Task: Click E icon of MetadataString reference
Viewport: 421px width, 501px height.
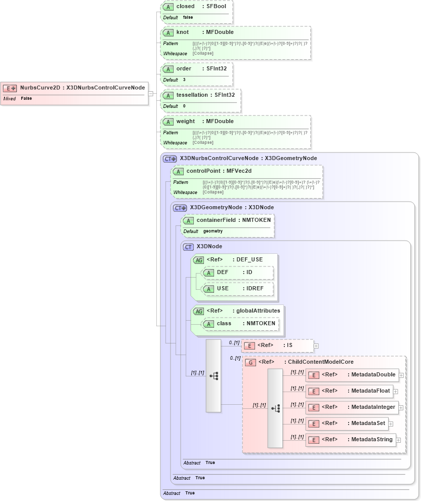Action: coord(314,440)
